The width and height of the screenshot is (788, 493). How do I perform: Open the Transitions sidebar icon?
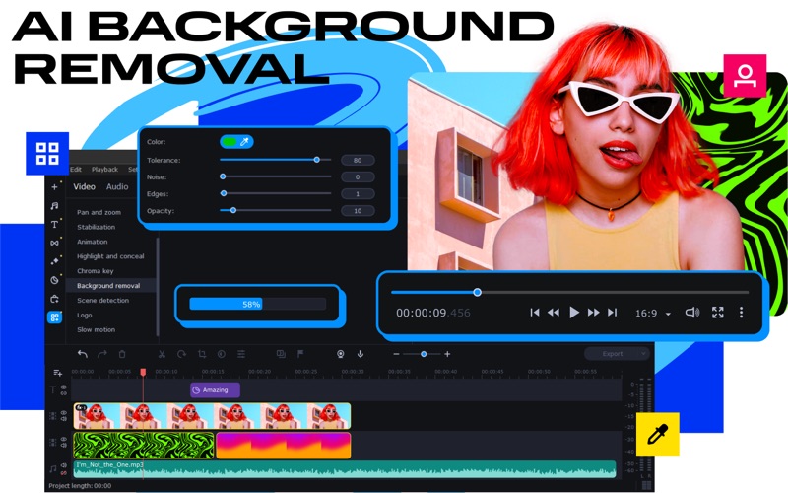click(x=55, y=243)
